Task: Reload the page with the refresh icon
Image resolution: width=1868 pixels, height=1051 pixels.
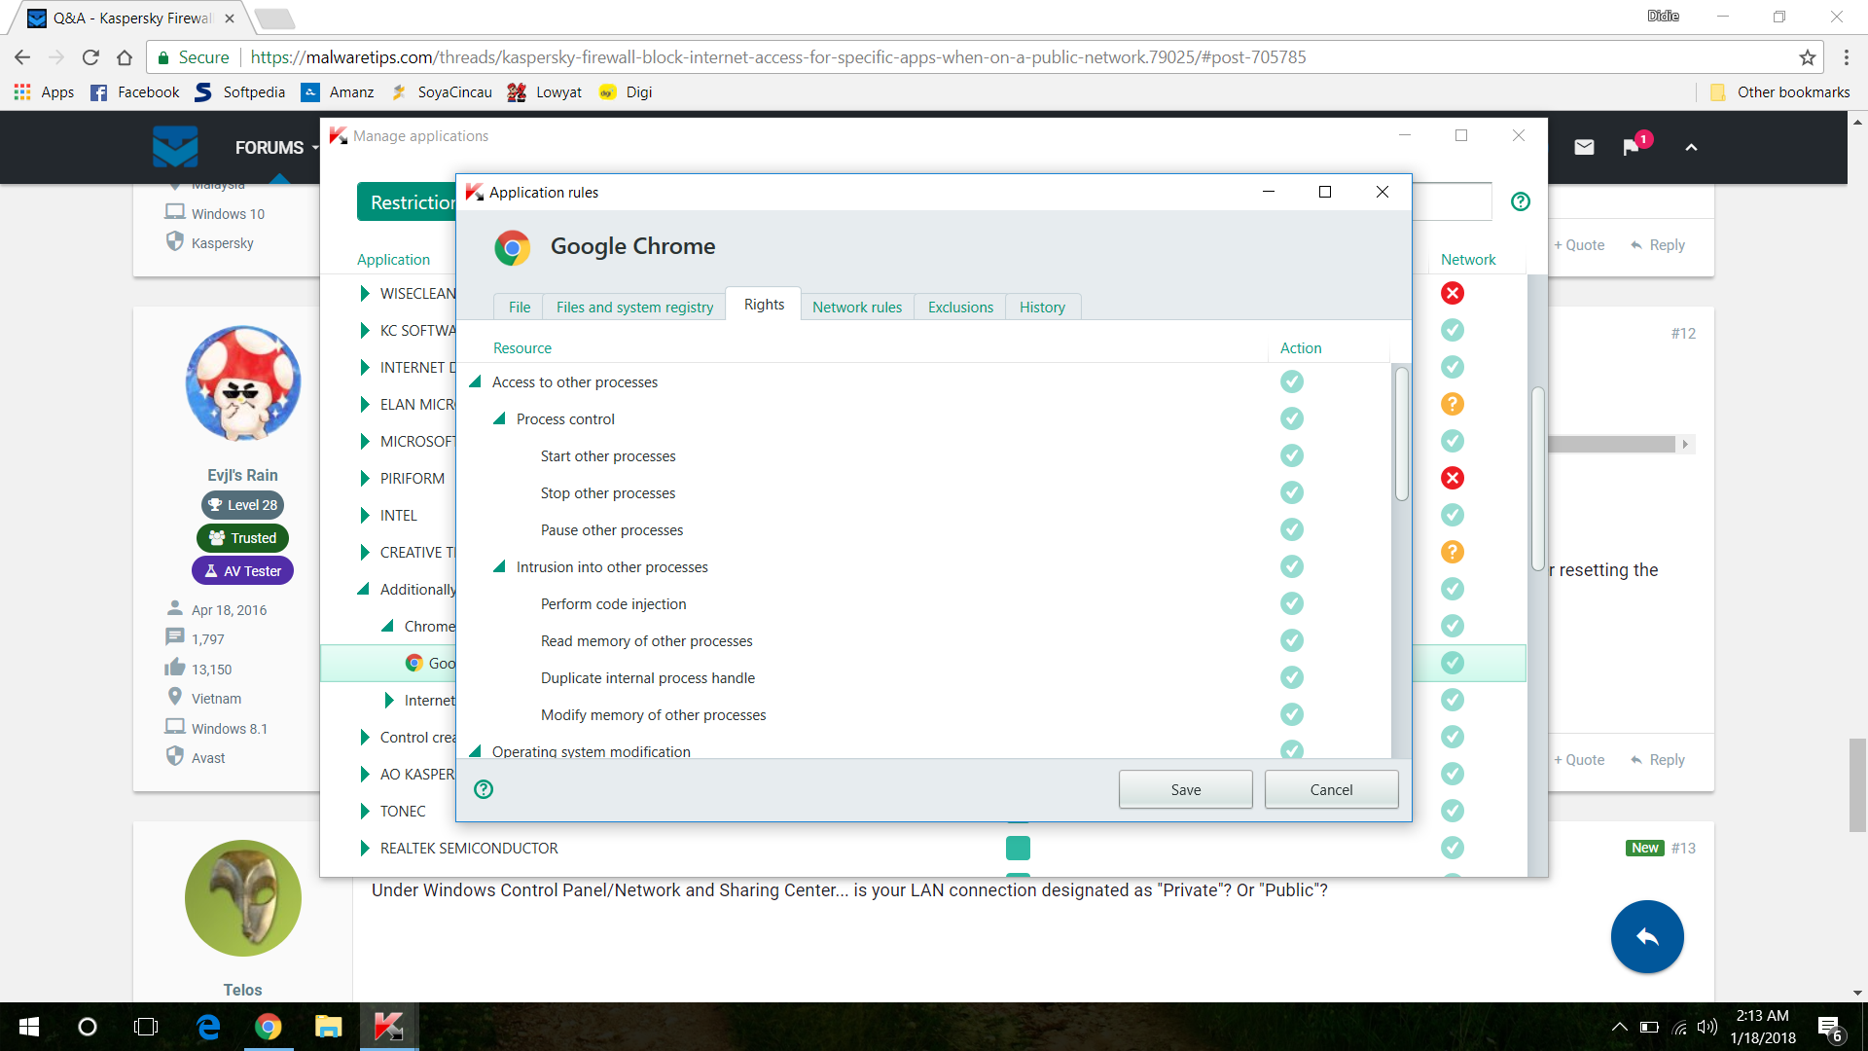Action: pyautogui.click(x=90, y=57)
